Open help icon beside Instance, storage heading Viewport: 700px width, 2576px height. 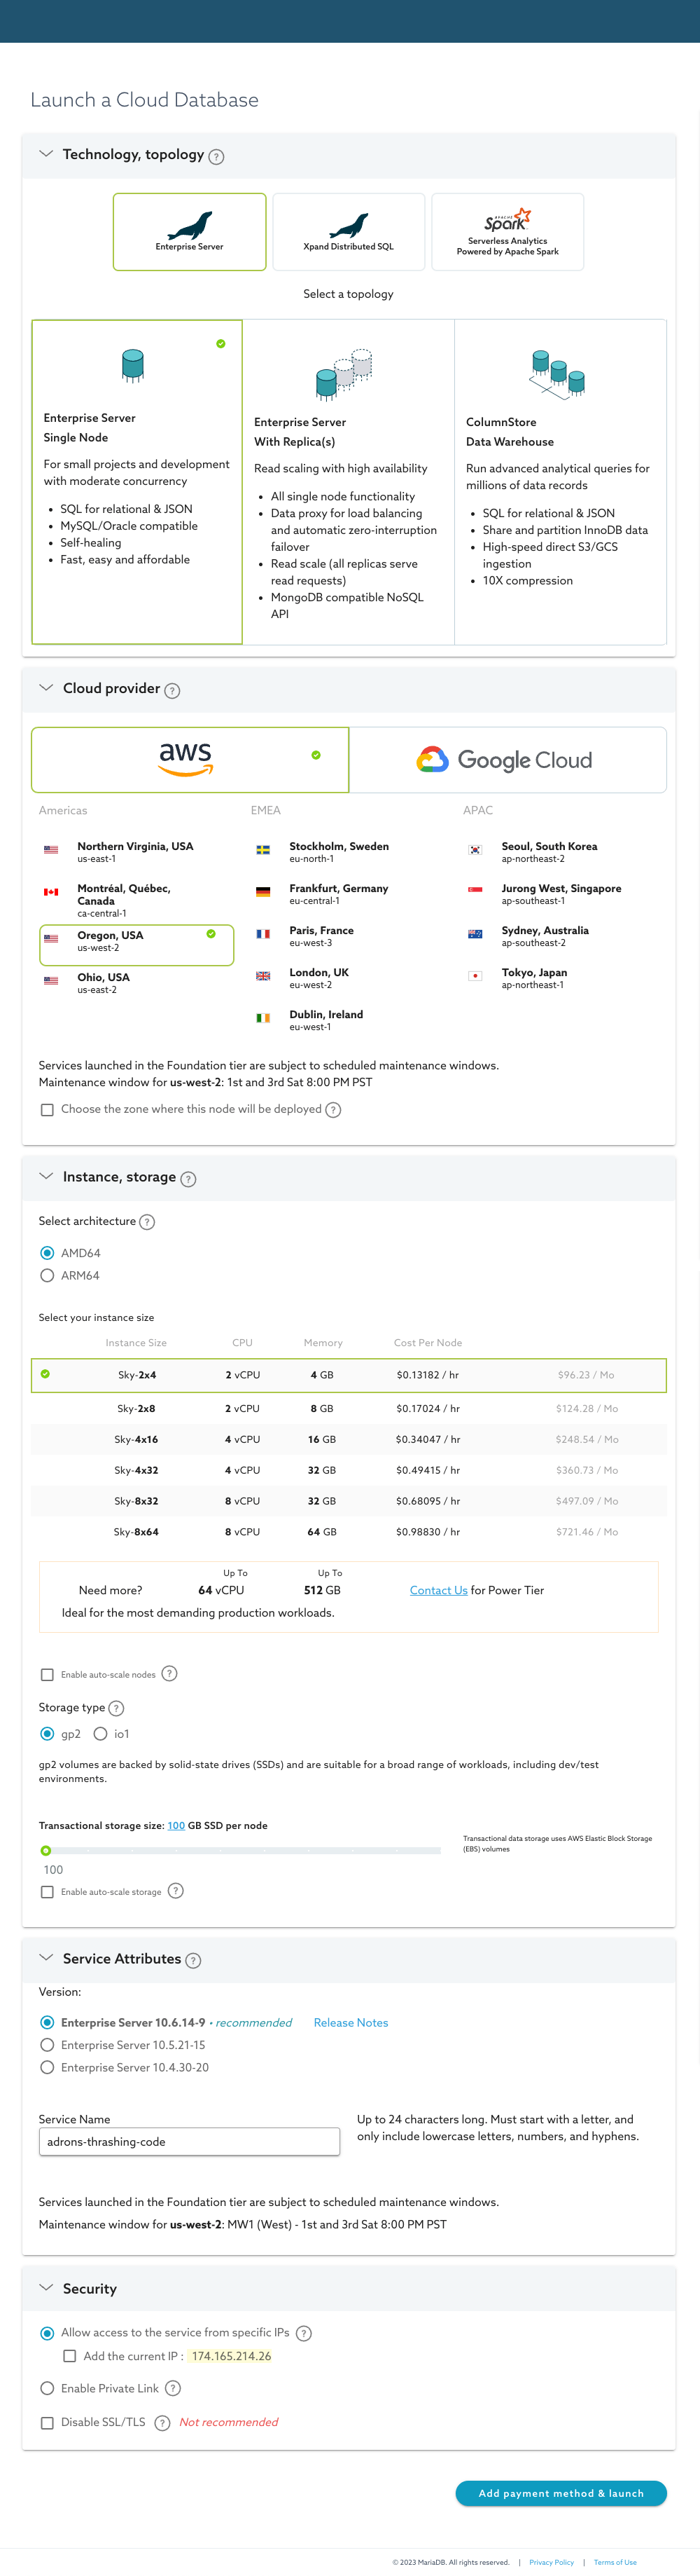[189, 1179]
